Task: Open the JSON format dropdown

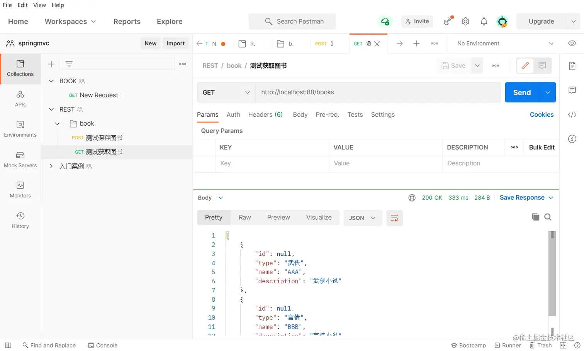Action: pos(362,218)
